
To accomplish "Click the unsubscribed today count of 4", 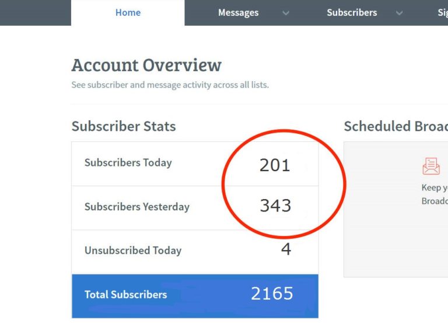I will [286, 249].
